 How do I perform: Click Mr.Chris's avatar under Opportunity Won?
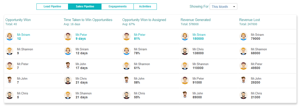tap(10, 95)
